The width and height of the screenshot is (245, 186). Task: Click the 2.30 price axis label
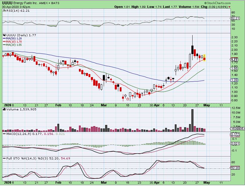point(235,37)
